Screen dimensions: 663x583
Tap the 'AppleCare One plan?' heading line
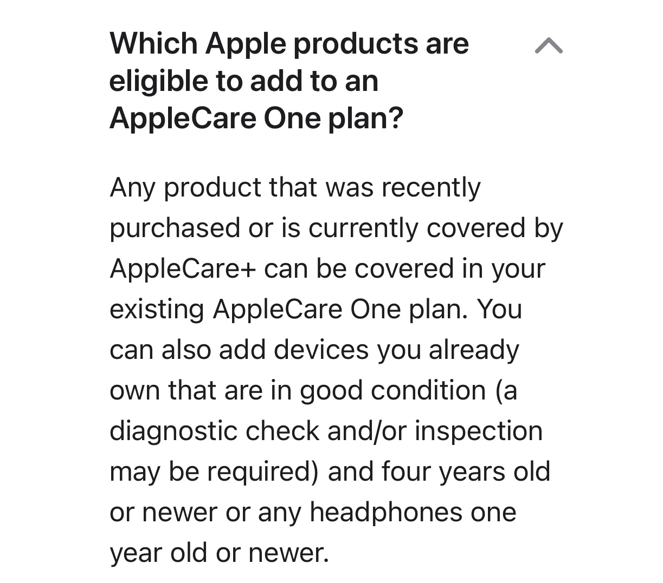click(x=256, y=117)
